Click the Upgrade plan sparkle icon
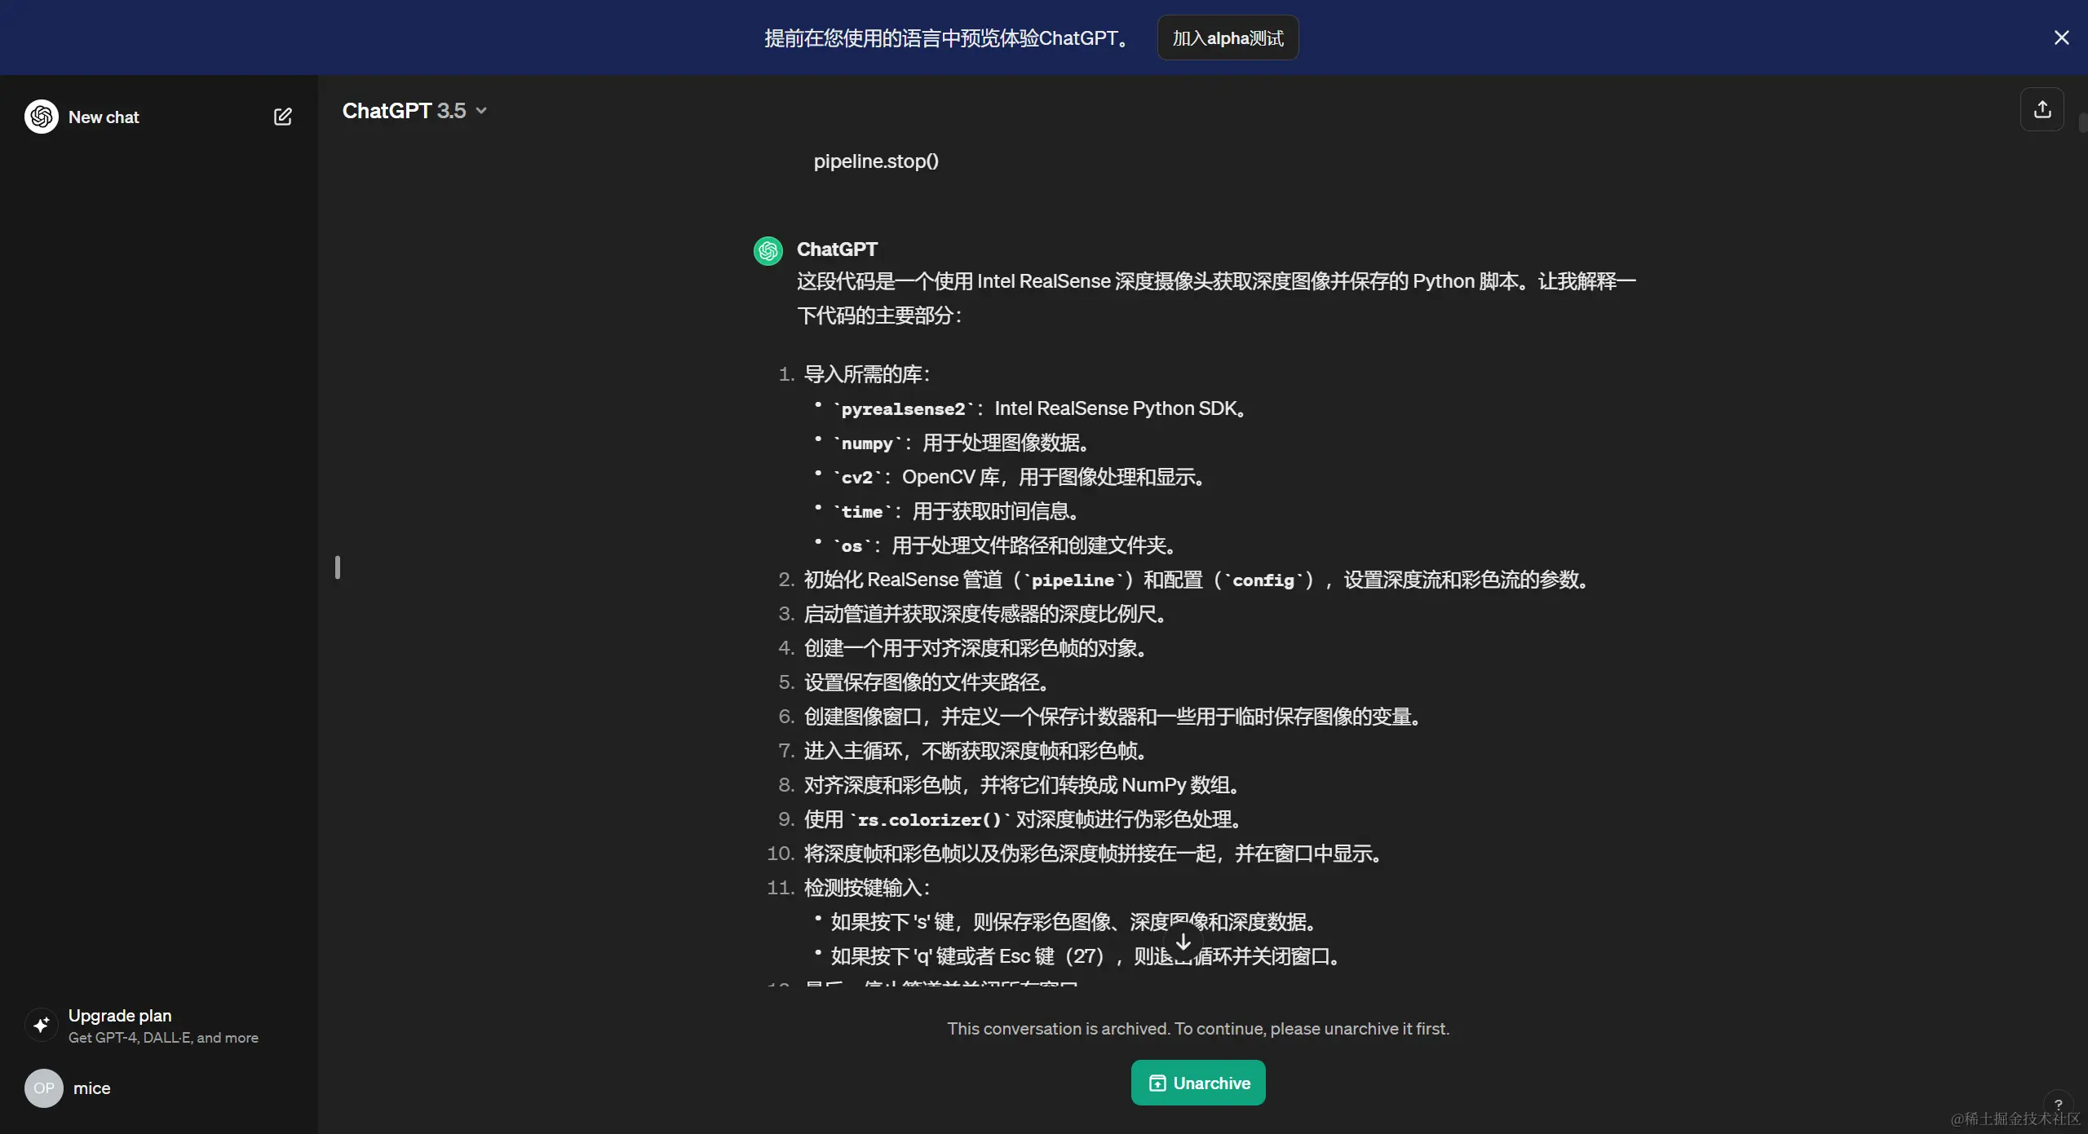2088x1134 pixels. click(x=42, y=1025)
